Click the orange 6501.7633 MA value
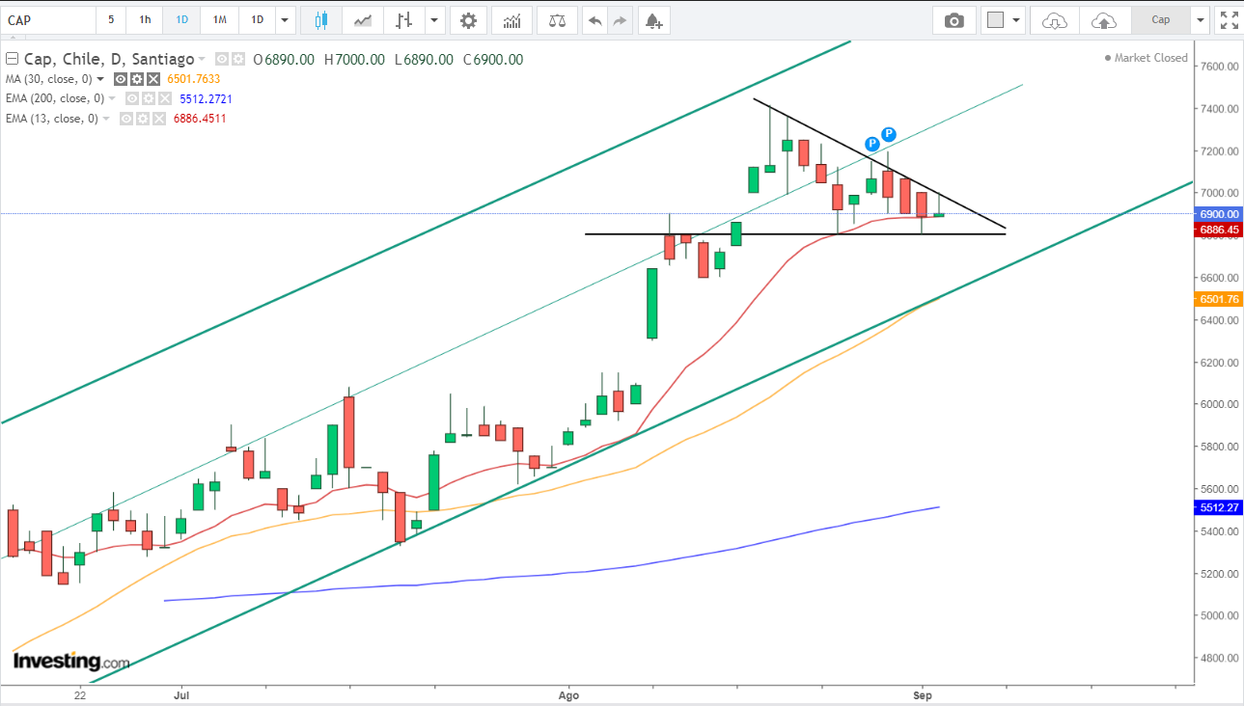1244x706 pixels. click(194, 79)
